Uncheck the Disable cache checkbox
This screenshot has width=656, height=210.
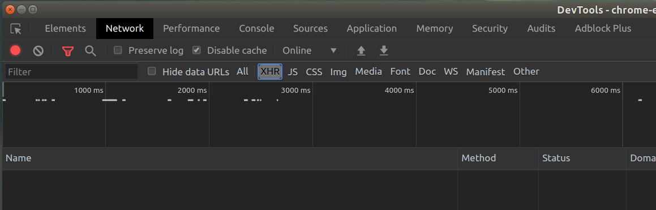(196, 50)
